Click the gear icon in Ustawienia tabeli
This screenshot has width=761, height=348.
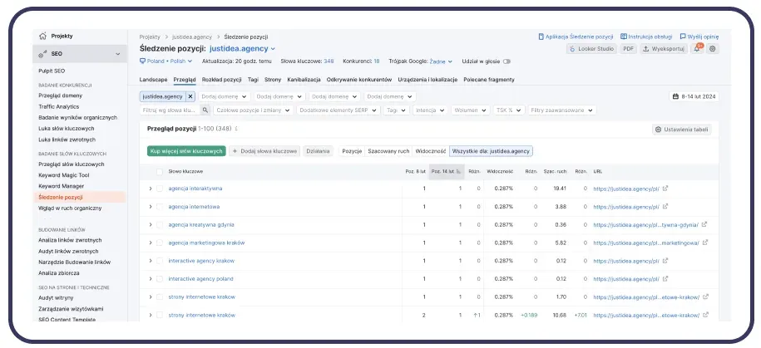pos(658,130)
